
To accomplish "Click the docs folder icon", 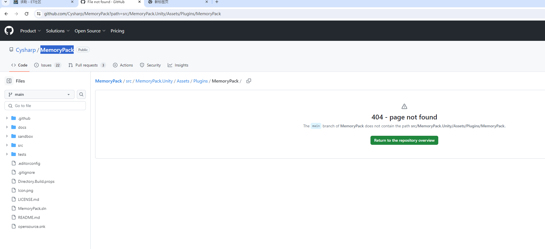I will (x=14, y=127).
